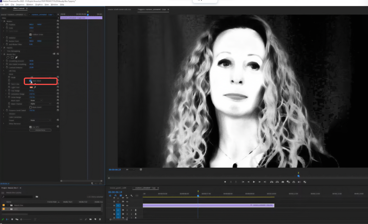Screen dimensions: 368x224
Task: Click Comparison View icon in Program monitor
Action: [288, 182]
